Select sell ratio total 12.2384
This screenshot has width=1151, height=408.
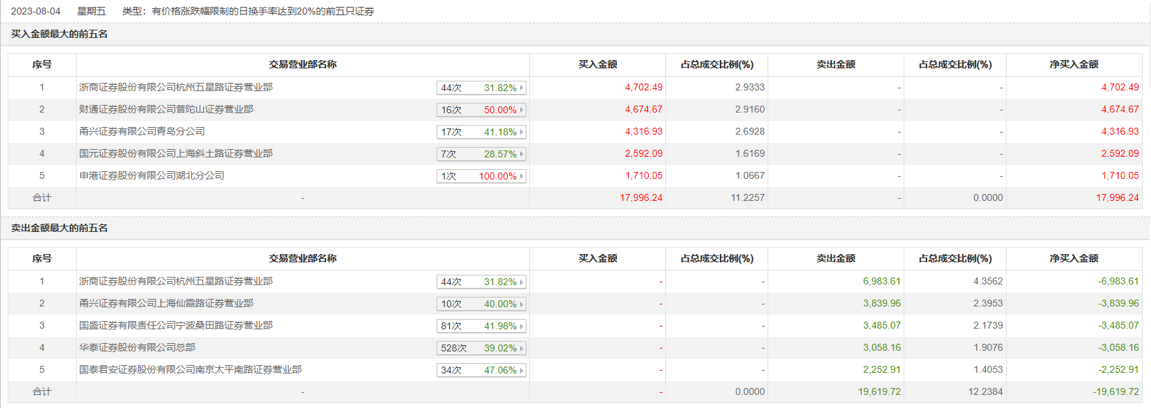click(x=986, y=391)
